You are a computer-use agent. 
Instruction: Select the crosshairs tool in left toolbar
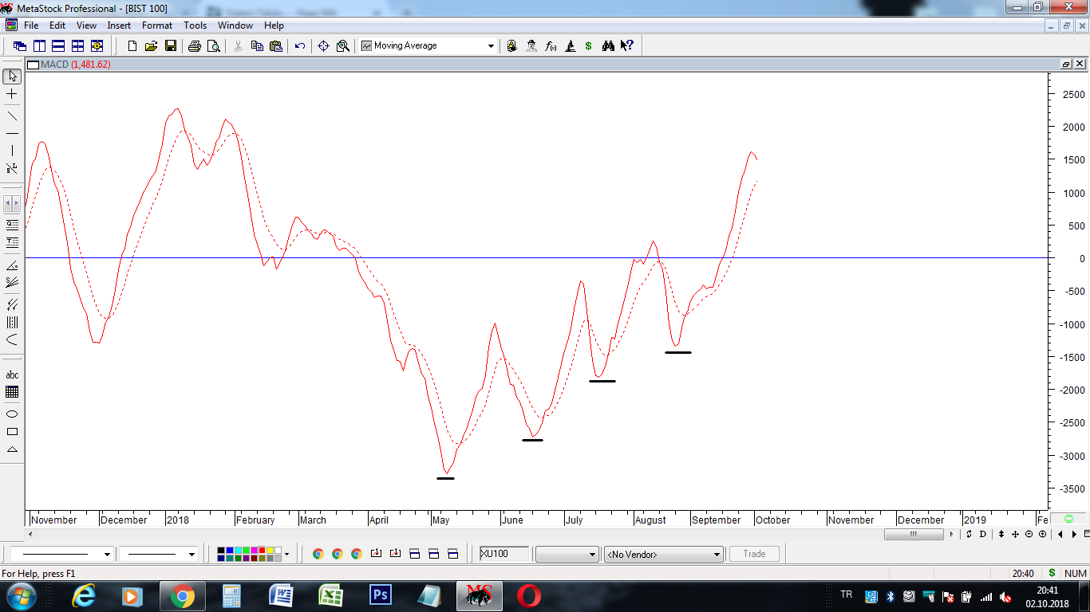(12, 94)
